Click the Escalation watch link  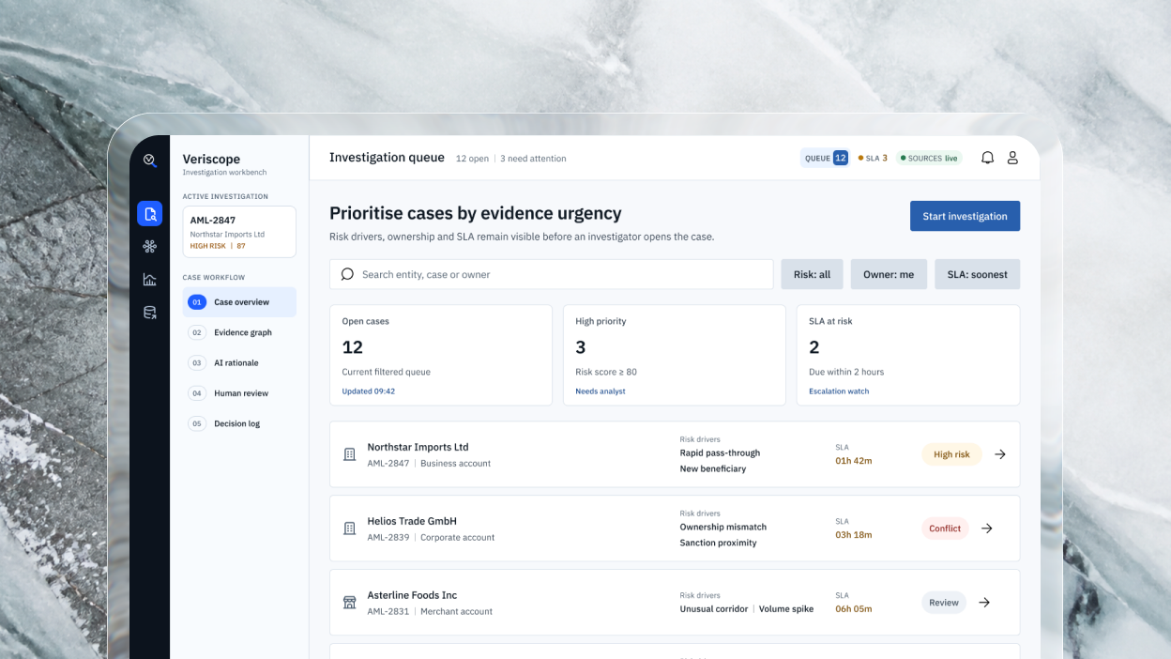coord(839,391)
